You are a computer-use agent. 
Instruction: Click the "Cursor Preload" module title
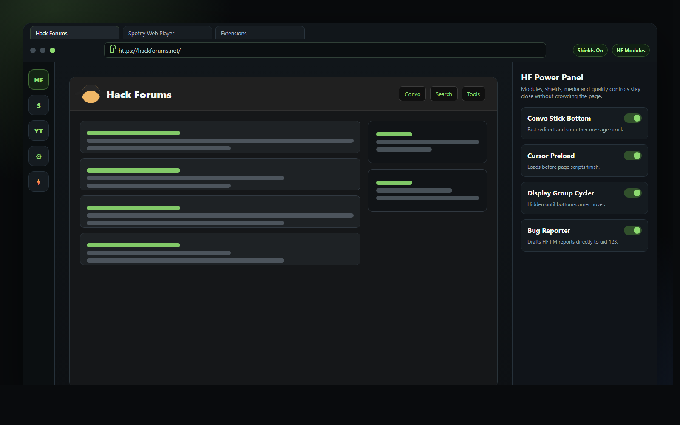point(551,156)
